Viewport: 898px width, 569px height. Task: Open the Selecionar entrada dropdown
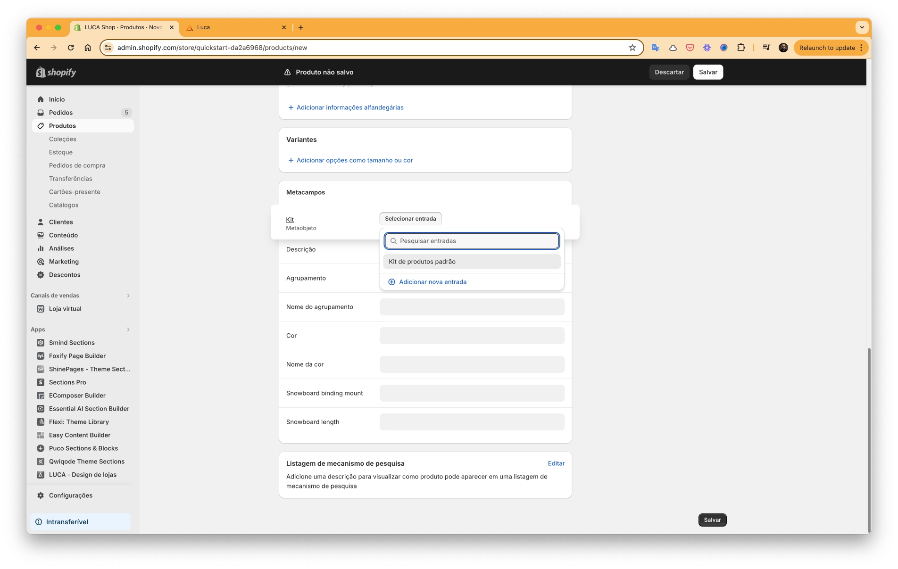click(410, 219)
